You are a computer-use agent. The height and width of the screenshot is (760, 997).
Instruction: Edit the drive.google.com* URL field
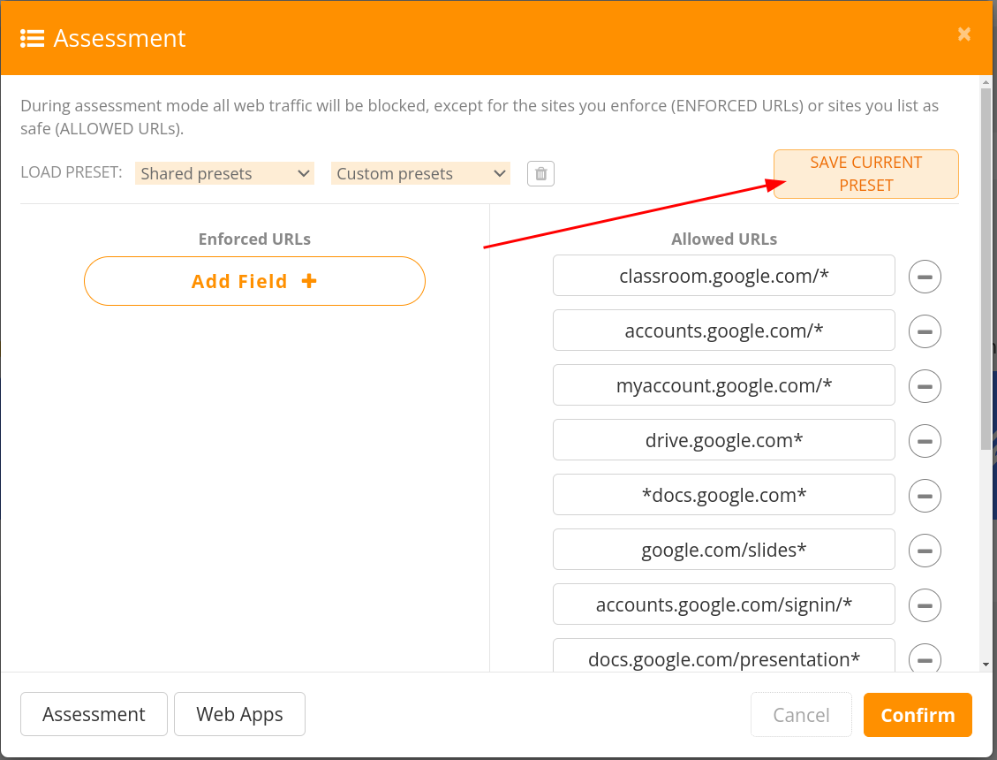(723, 440)
